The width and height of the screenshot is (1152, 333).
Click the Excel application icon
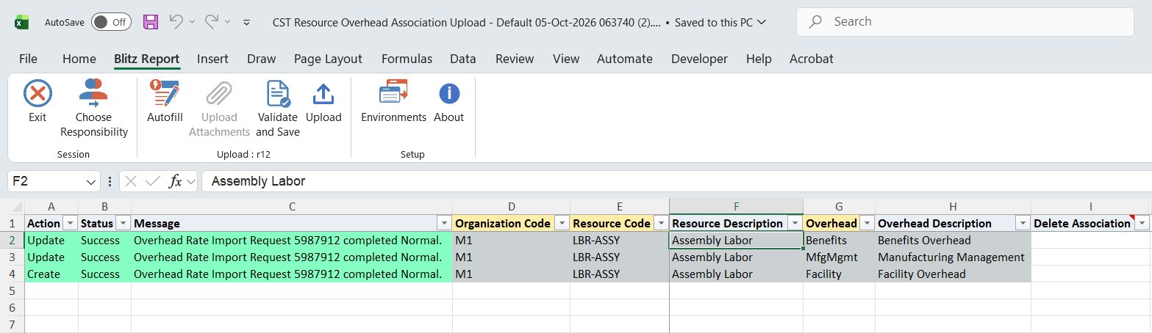point(22,22)
